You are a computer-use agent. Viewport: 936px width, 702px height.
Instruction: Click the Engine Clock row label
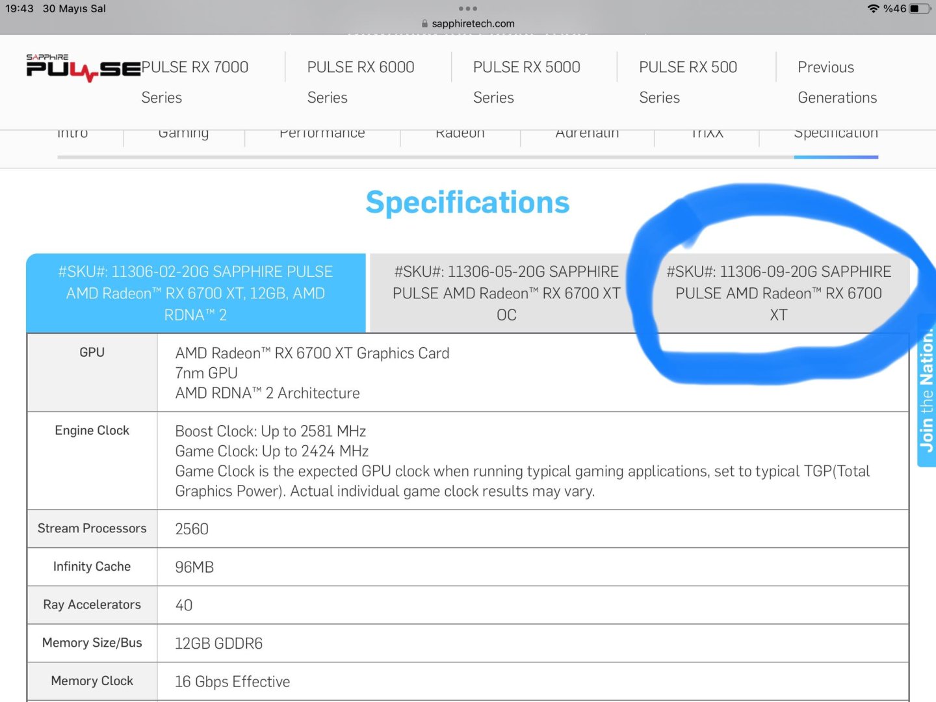(x=92, y=430)
